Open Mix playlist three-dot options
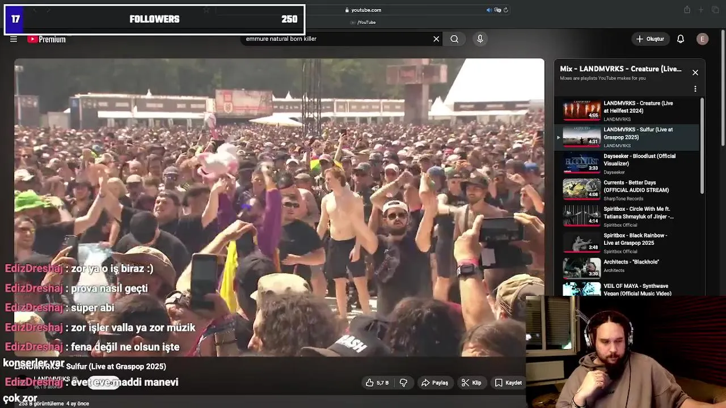The height and width of the screenshot is (408, 726). [695, 89]
